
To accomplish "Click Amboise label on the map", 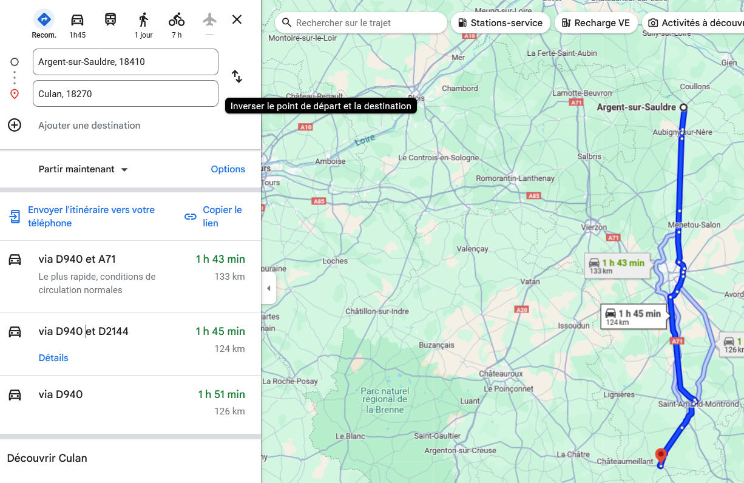I will (x=330, y=161).
